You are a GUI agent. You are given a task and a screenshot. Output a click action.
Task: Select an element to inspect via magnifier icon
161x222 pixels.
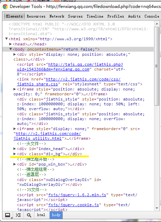tap(29, 215)
